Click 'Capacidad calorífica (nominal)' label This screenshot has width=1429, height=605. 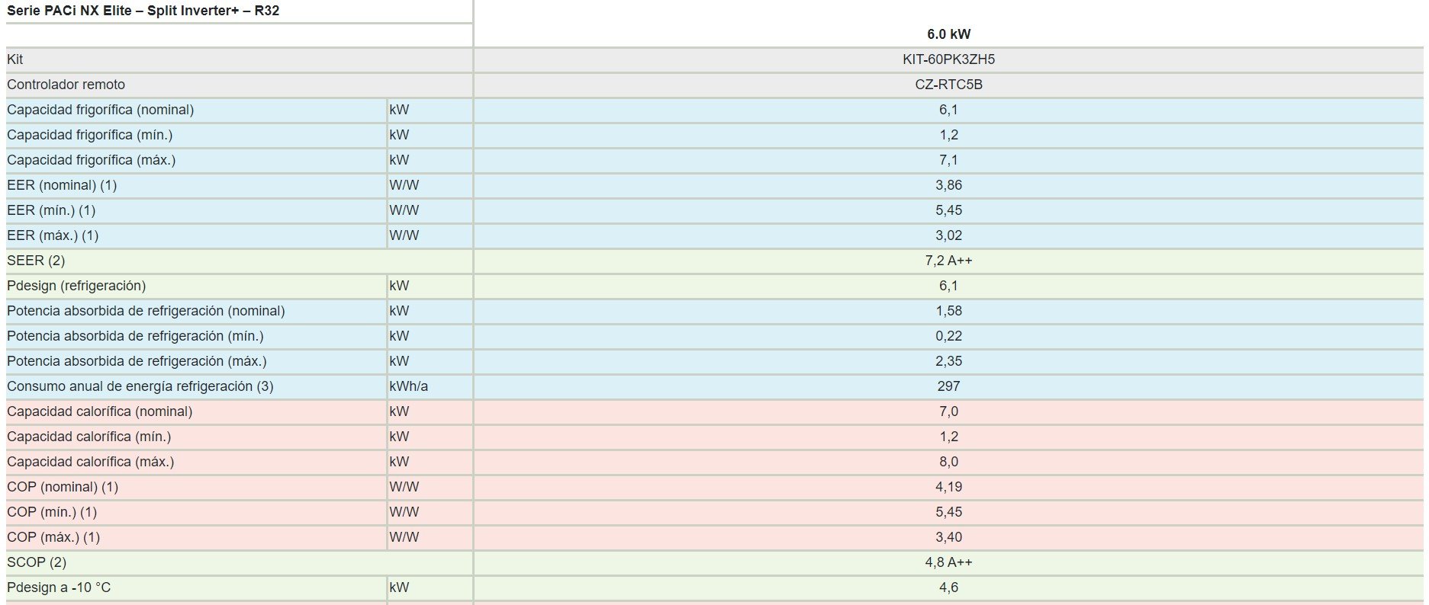pyautogui.click(x=99, y=411)
